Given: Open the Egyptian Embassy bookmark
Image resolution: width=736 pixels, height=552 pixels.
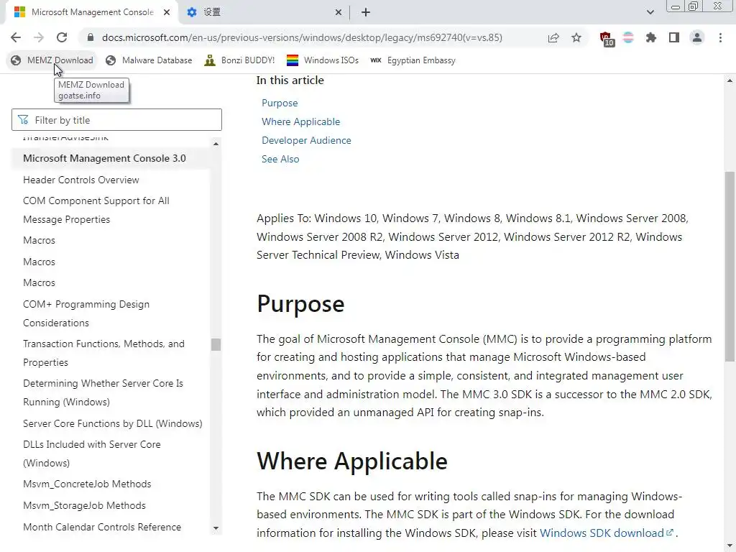Looking at the screenshot, I should [413, 60].
